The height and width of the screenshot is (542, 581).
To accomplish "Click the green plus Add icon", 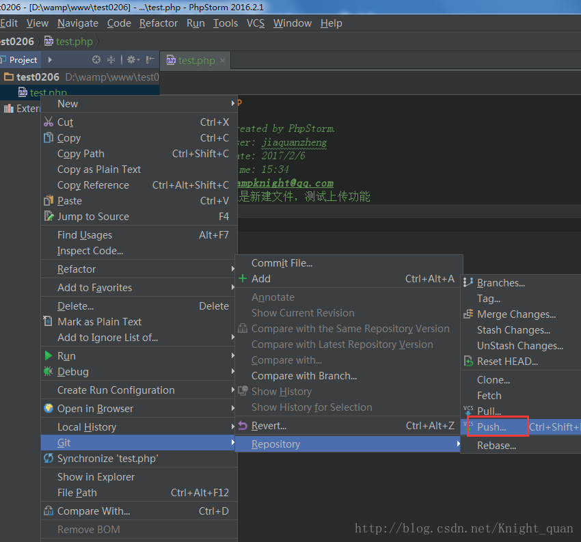I will [x=243, y=278].
